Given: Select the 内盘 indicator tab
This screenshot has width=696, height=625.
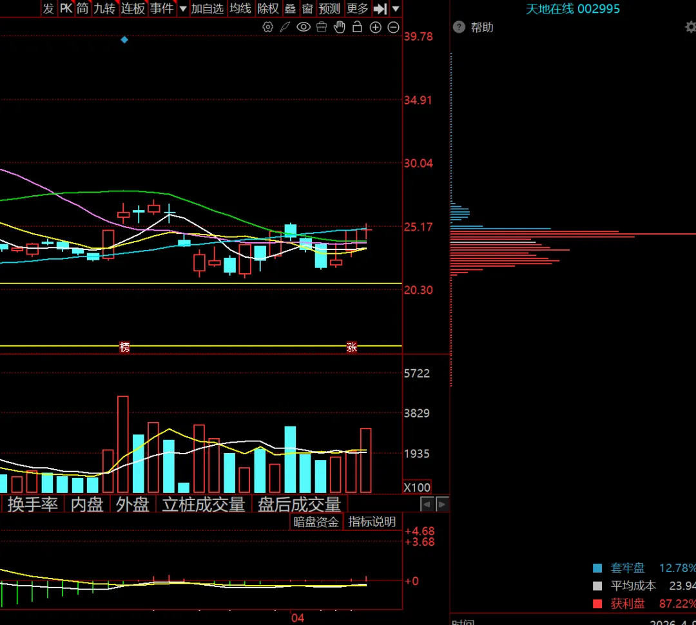Looking at the screenshot, I should click(x=87, y=505).
